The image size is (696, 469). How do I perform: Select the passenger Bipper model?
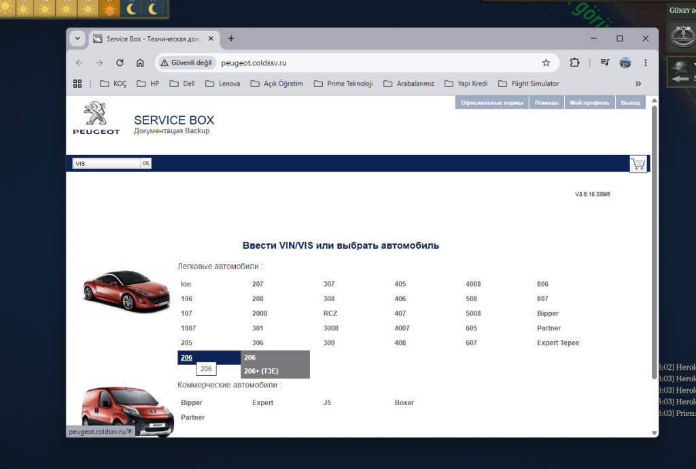click(x=548, y=313)
